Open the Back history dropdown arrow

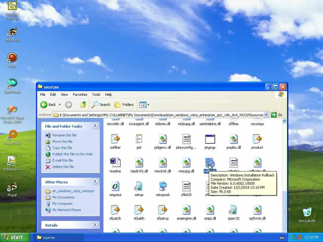pyautogui.click(x=60, y=105)
